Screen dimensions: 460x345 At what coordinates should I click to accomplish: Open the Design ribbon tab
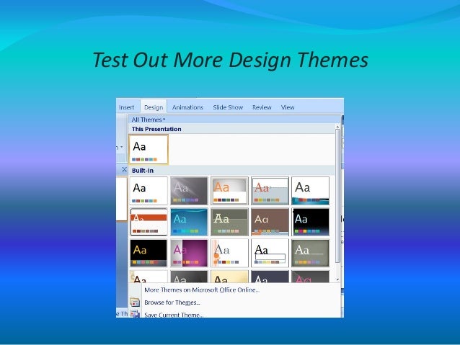(x=154, y=107)
